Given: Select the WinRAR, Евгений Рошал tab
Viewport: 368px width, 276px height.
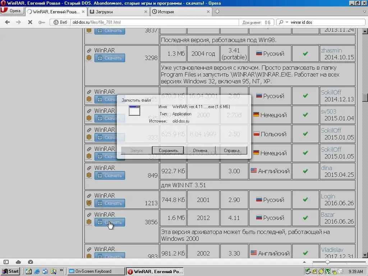Looking at the screenshot, I should [x=56, y=12].
